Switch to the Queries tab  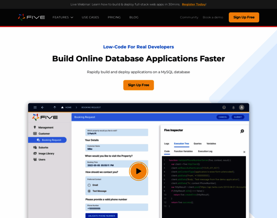point(198,144)
